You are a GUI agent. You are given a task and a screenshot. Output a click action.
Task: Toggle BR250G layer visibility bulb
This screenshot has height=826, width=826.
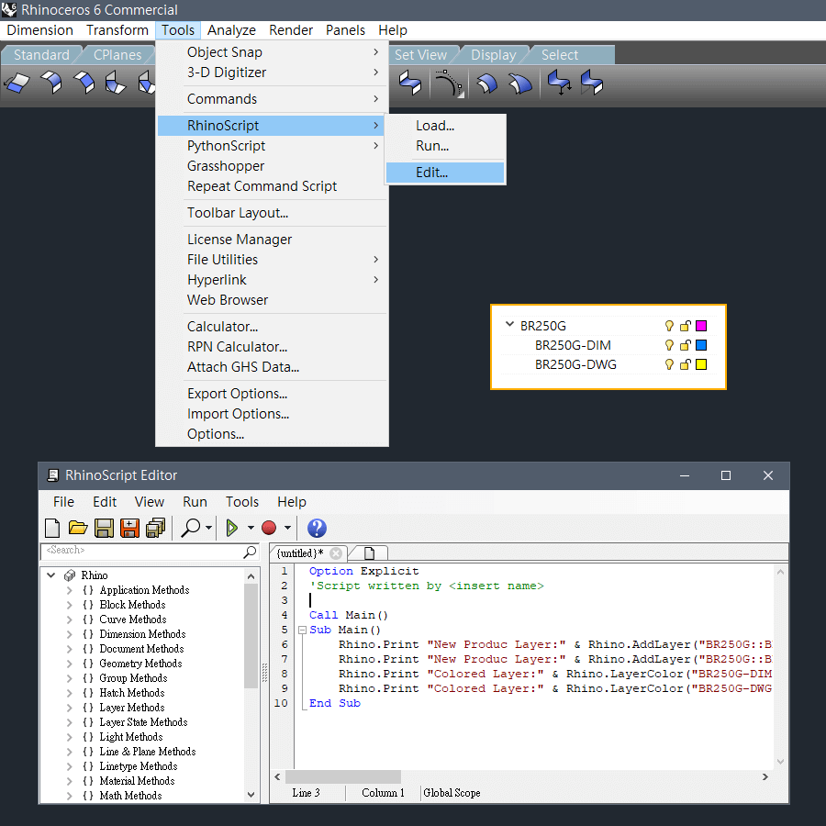(x=669, y=326)
